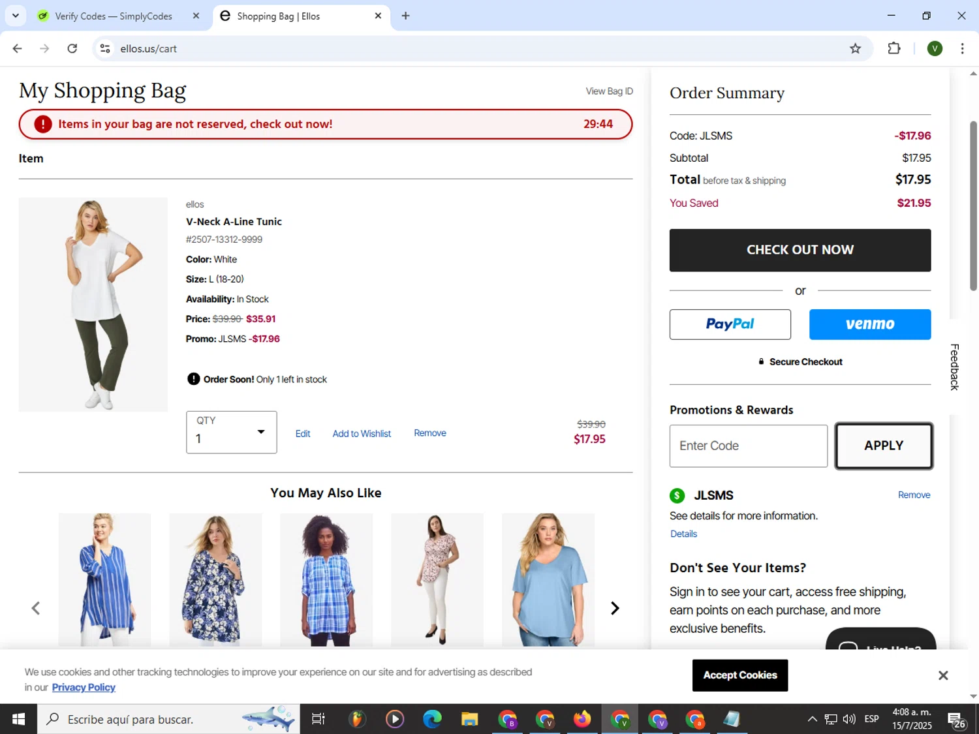Click the Order Soon warning icon
Image resolution: width=979 pixels, height=734 pixels.
(x=193, y=379)
